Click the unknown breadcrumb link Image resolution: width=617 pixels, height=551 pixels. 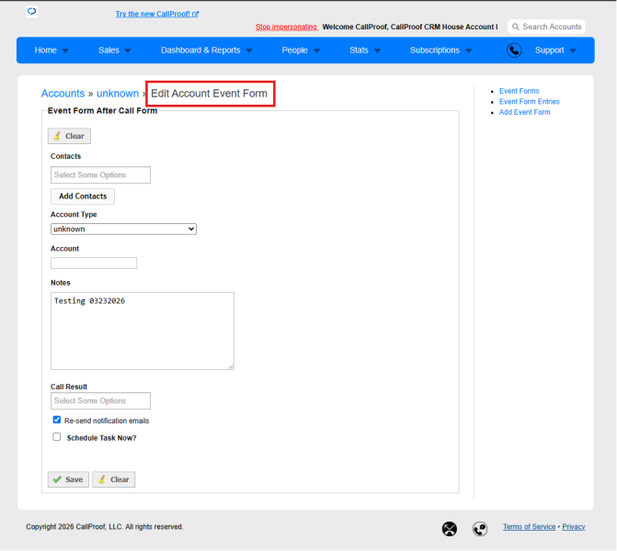(118, 94)
